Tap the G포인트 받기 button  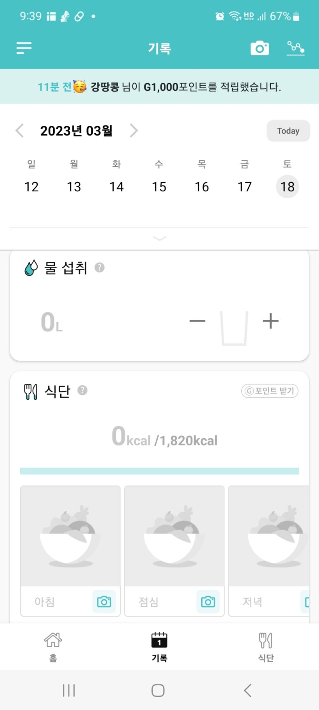click(270, 391)
